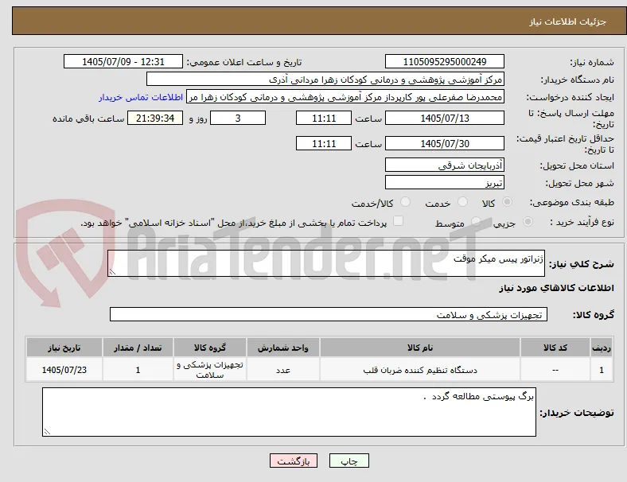Click the buyer organization name field

click(x=325, y=79)
